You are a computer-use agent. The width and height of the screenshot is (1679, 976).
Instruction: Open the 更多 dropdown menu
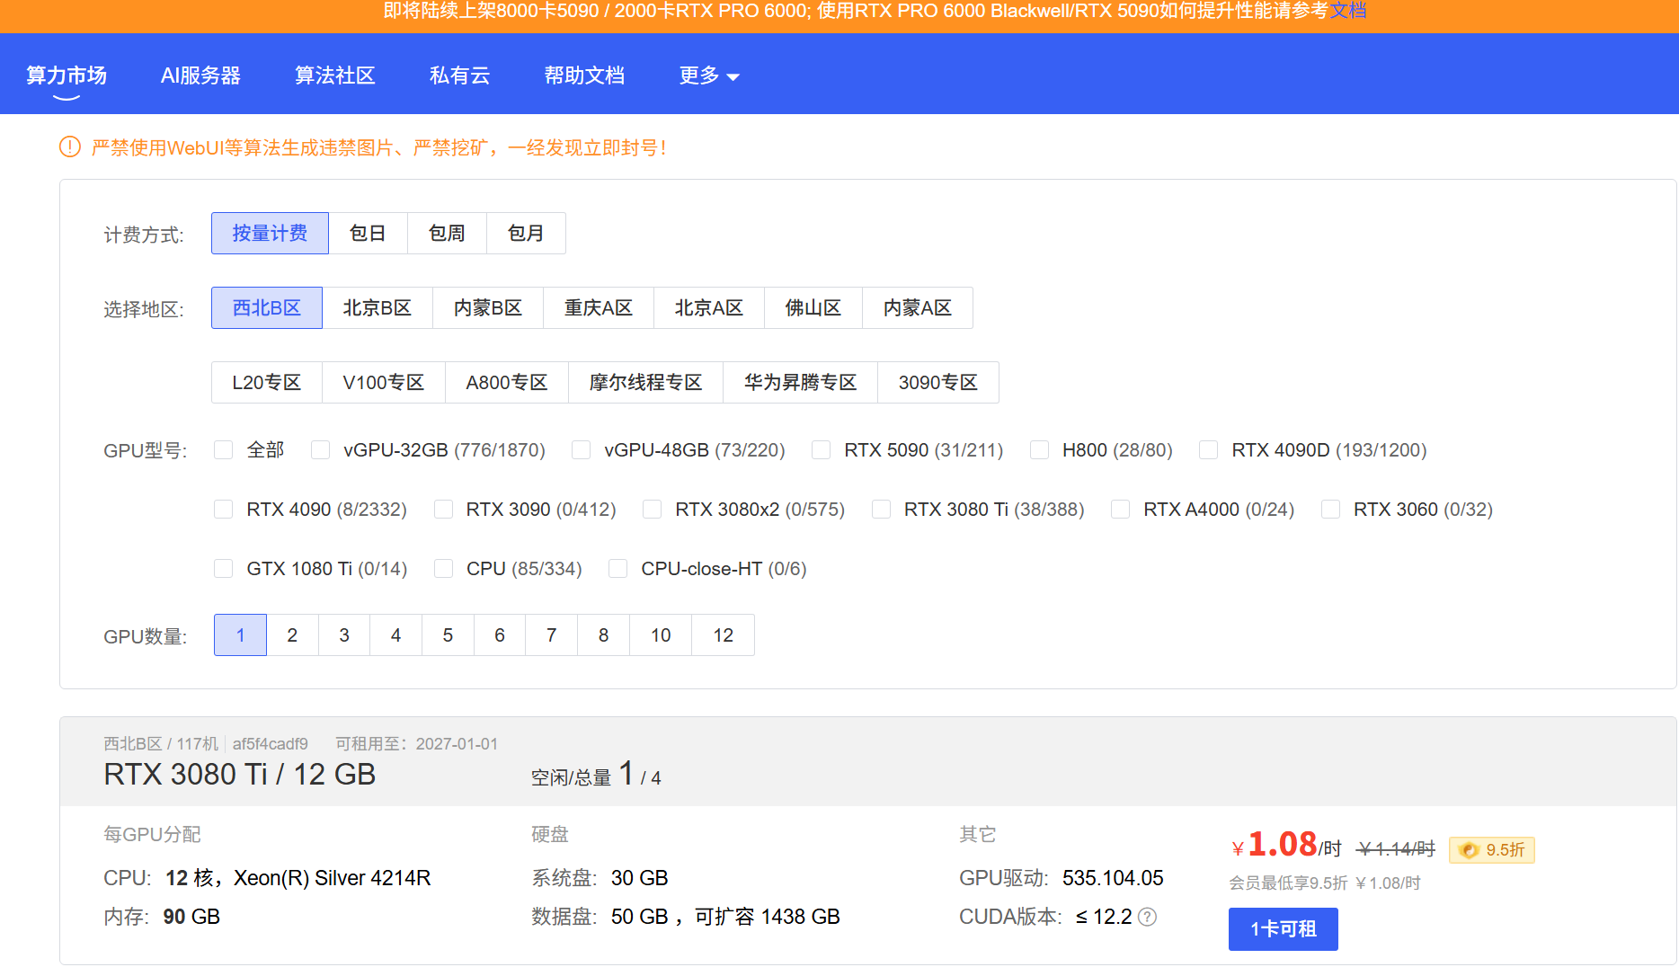[x=709, y=75]
